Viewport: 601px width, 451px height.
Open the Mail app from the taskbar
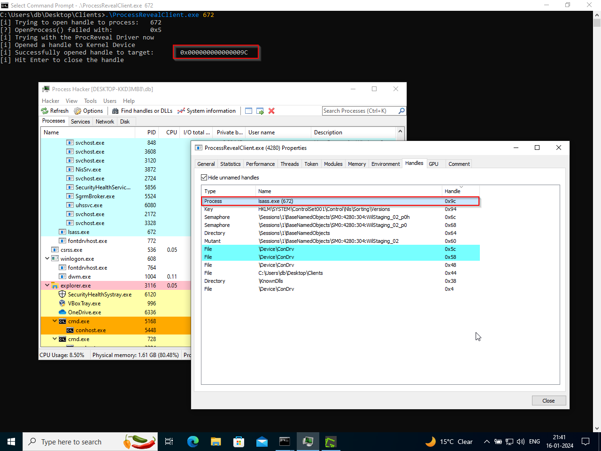[x=262, y=442]
